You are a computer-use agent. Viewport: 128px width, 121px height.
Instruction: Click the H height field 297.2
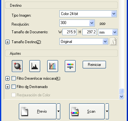[89, 32]
